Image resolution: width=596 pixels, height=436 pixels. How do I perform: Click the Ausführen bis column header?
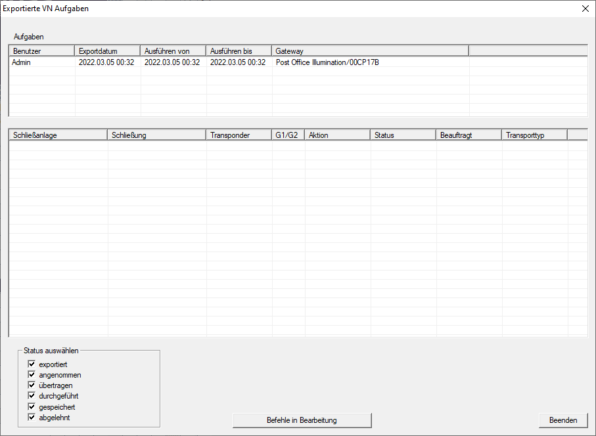[x=239, y=51]
